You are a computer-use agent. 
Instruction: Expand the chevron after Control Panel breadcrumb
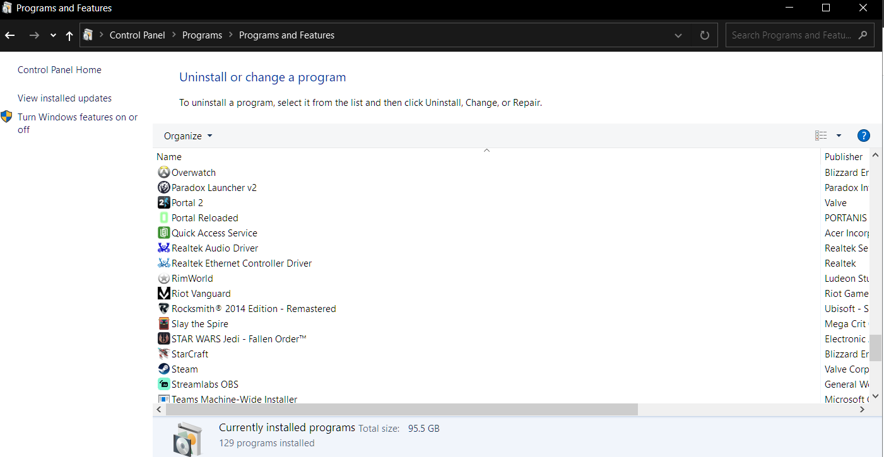click(x=174, y=35)
